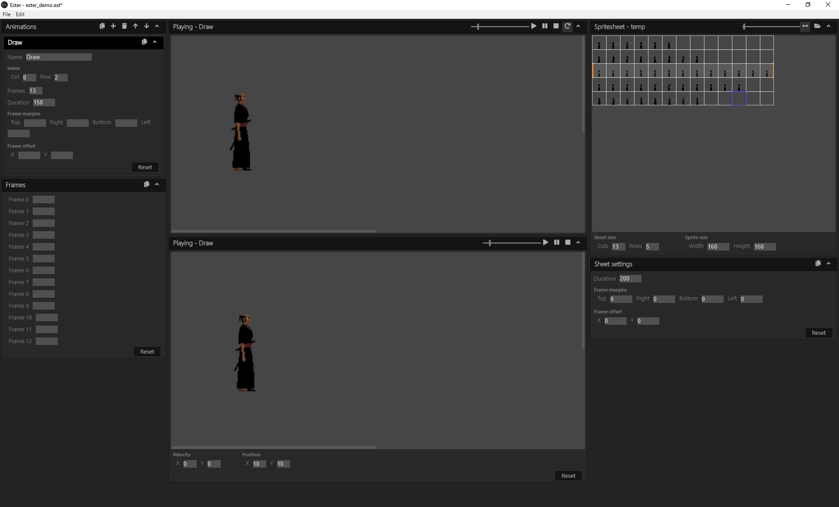Collapse the Draw animation section
Viewport: 839px width, 507px height.
155,42
